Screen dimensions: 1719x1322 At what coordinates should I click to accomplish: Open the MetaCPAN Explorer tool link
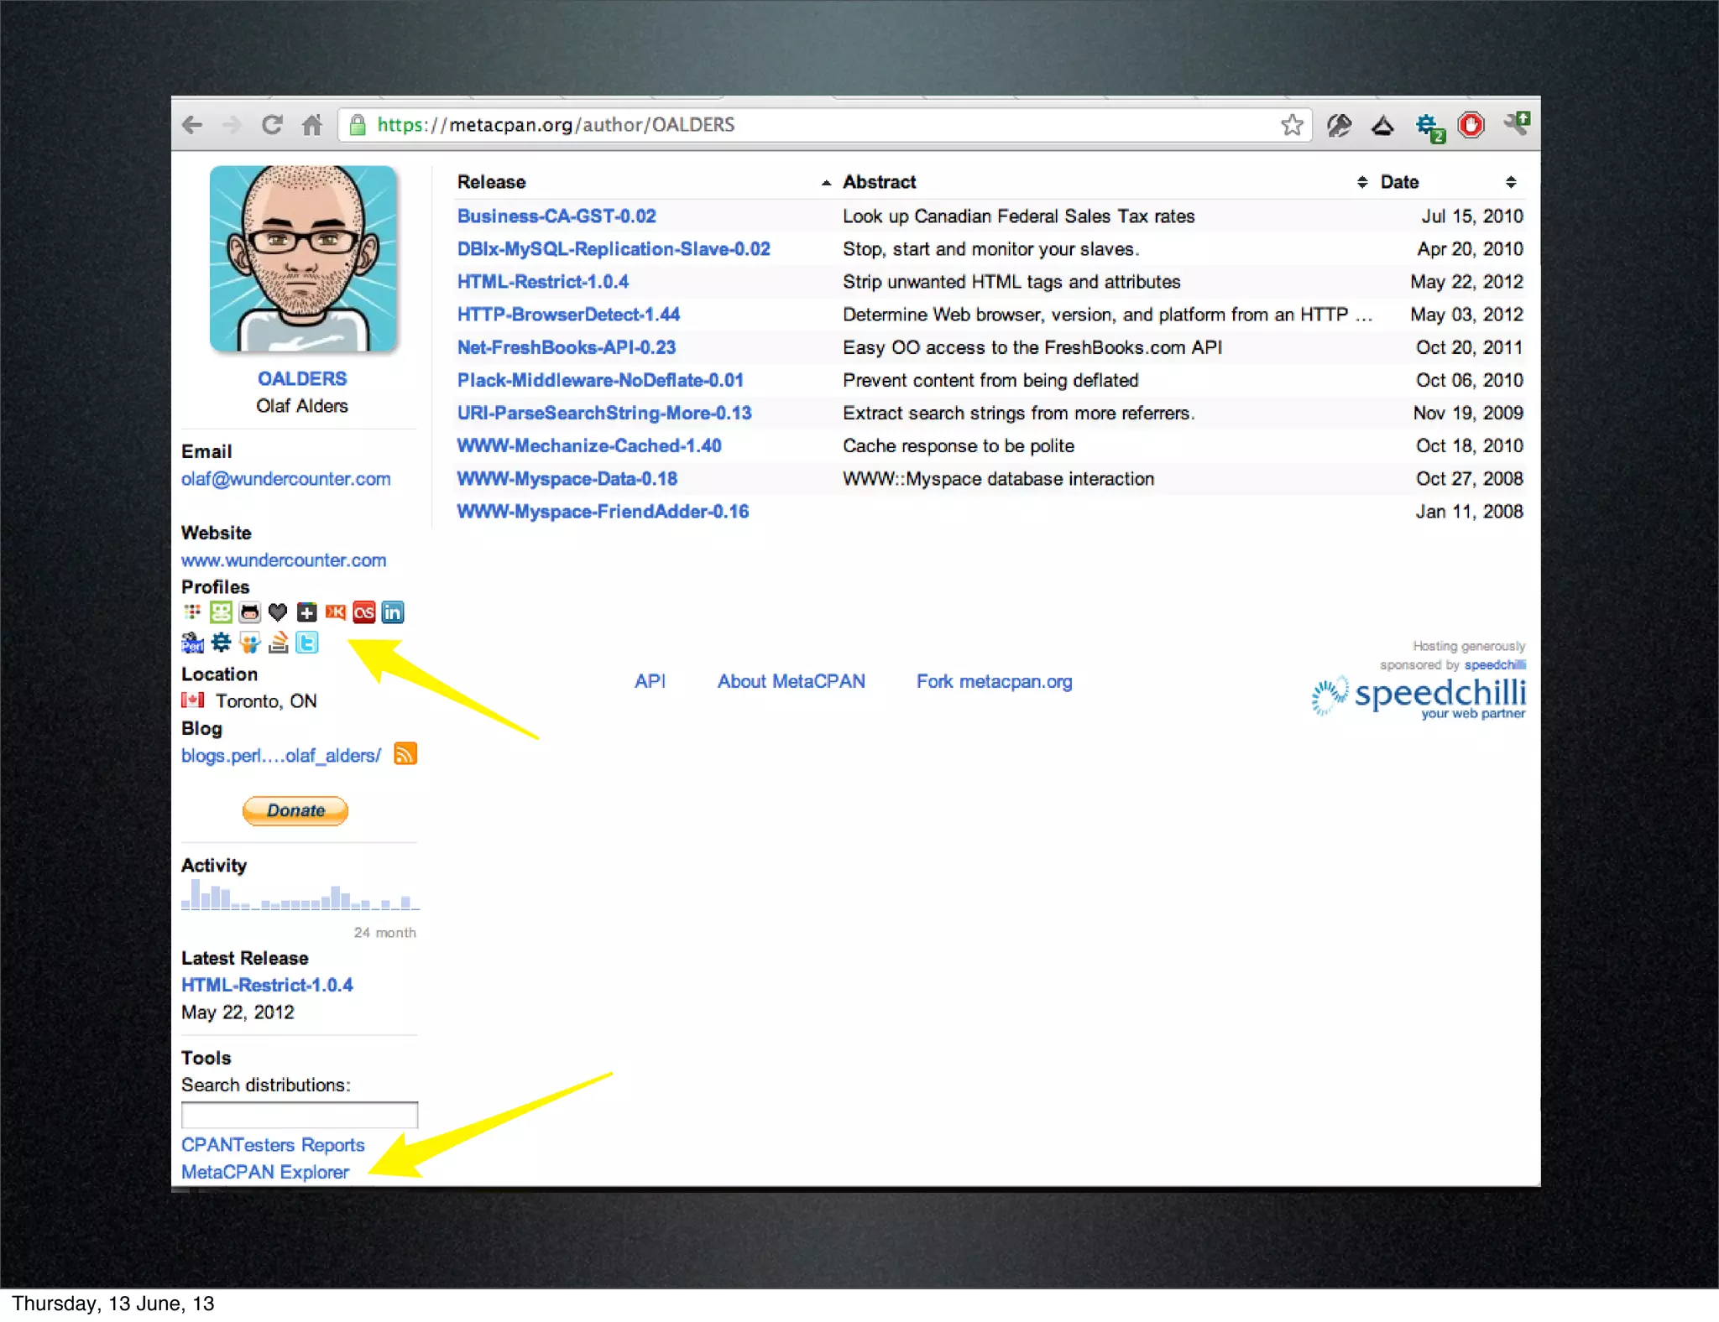click(x=265, y=1172)
